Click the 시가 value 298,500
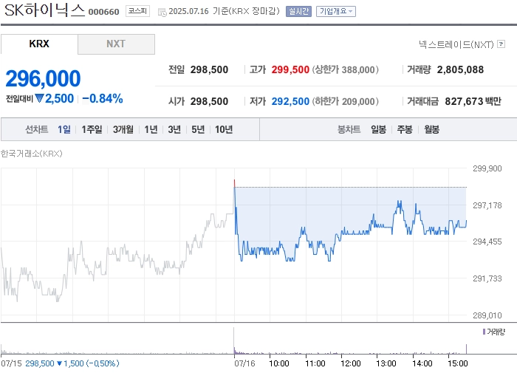 [x=209, y=101]
